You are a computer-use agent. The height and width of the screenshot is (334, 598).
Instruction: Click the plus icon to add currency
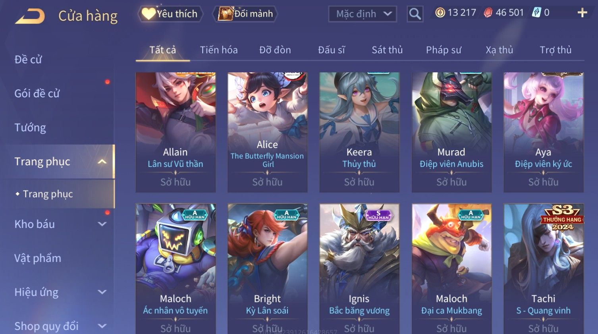pos(582,13)
